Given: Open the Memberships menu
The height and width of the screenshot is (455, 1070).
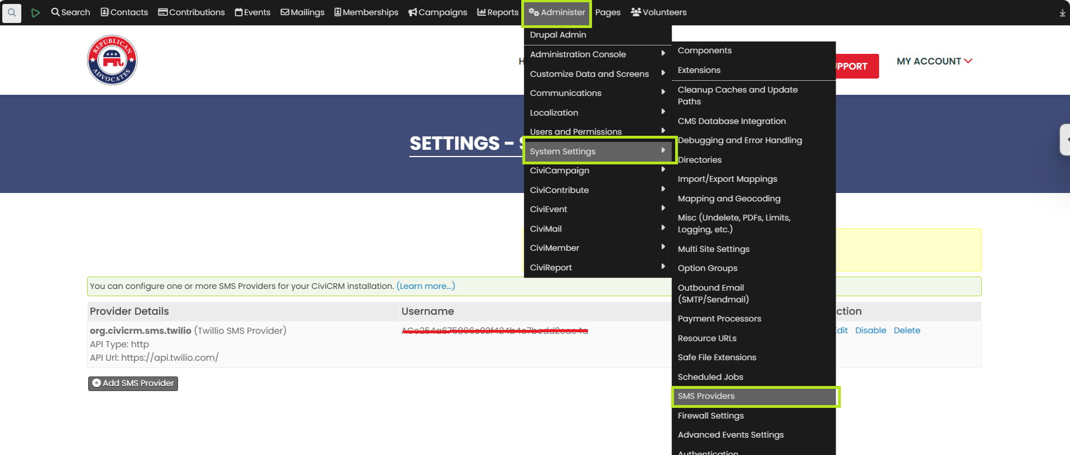Looking at the screenshot, I should click(366, 12).
